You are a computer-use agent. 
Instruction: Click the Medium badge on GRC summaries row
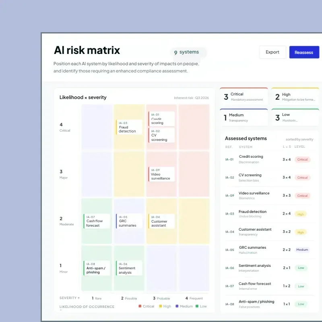pos(302,250)
